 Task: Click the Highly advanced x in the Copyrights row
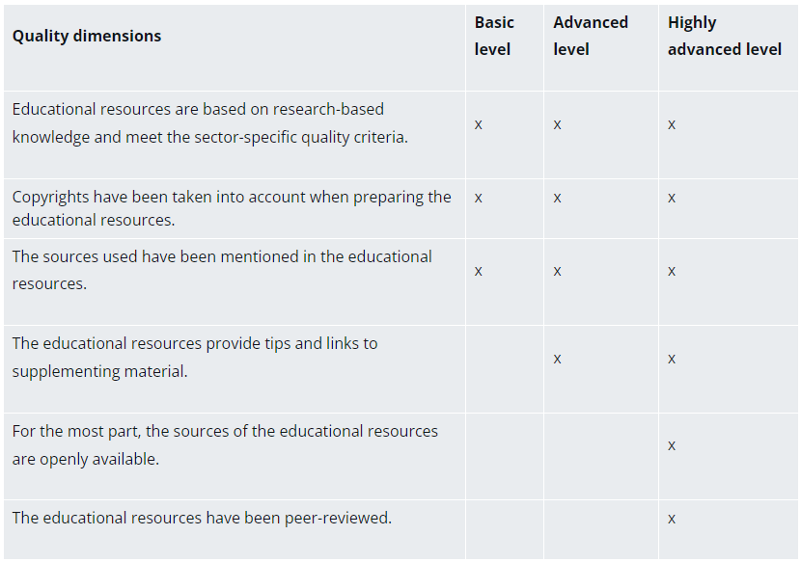tap(672, 198)
